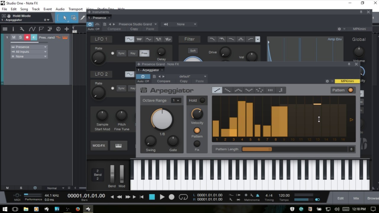The image size is (379, 213).
Task: Toggle the Fix velocity button in Arpeggiator
Action: point(197,144)
